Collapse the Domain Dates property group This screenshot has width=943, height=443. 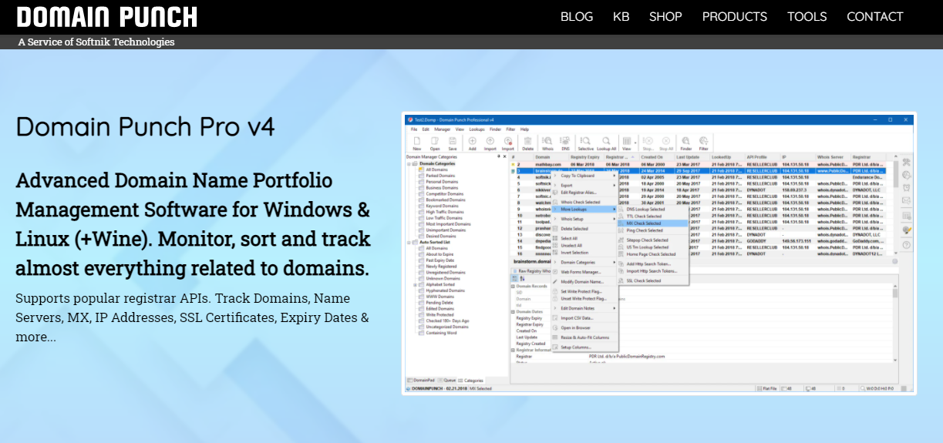tap(513, 311)
